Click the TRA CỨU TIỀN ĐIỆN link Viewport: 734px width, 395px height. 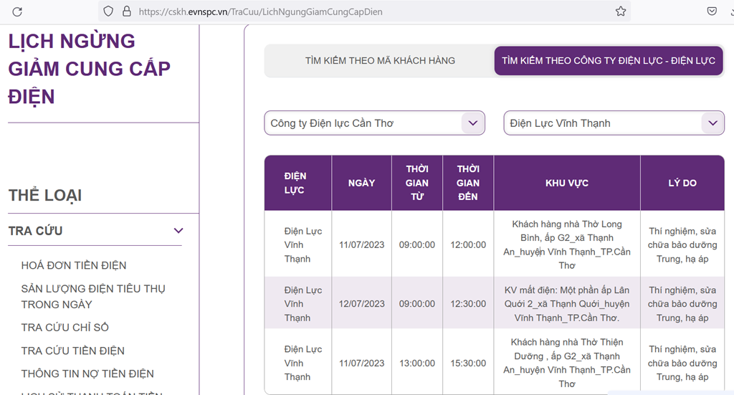73,351
